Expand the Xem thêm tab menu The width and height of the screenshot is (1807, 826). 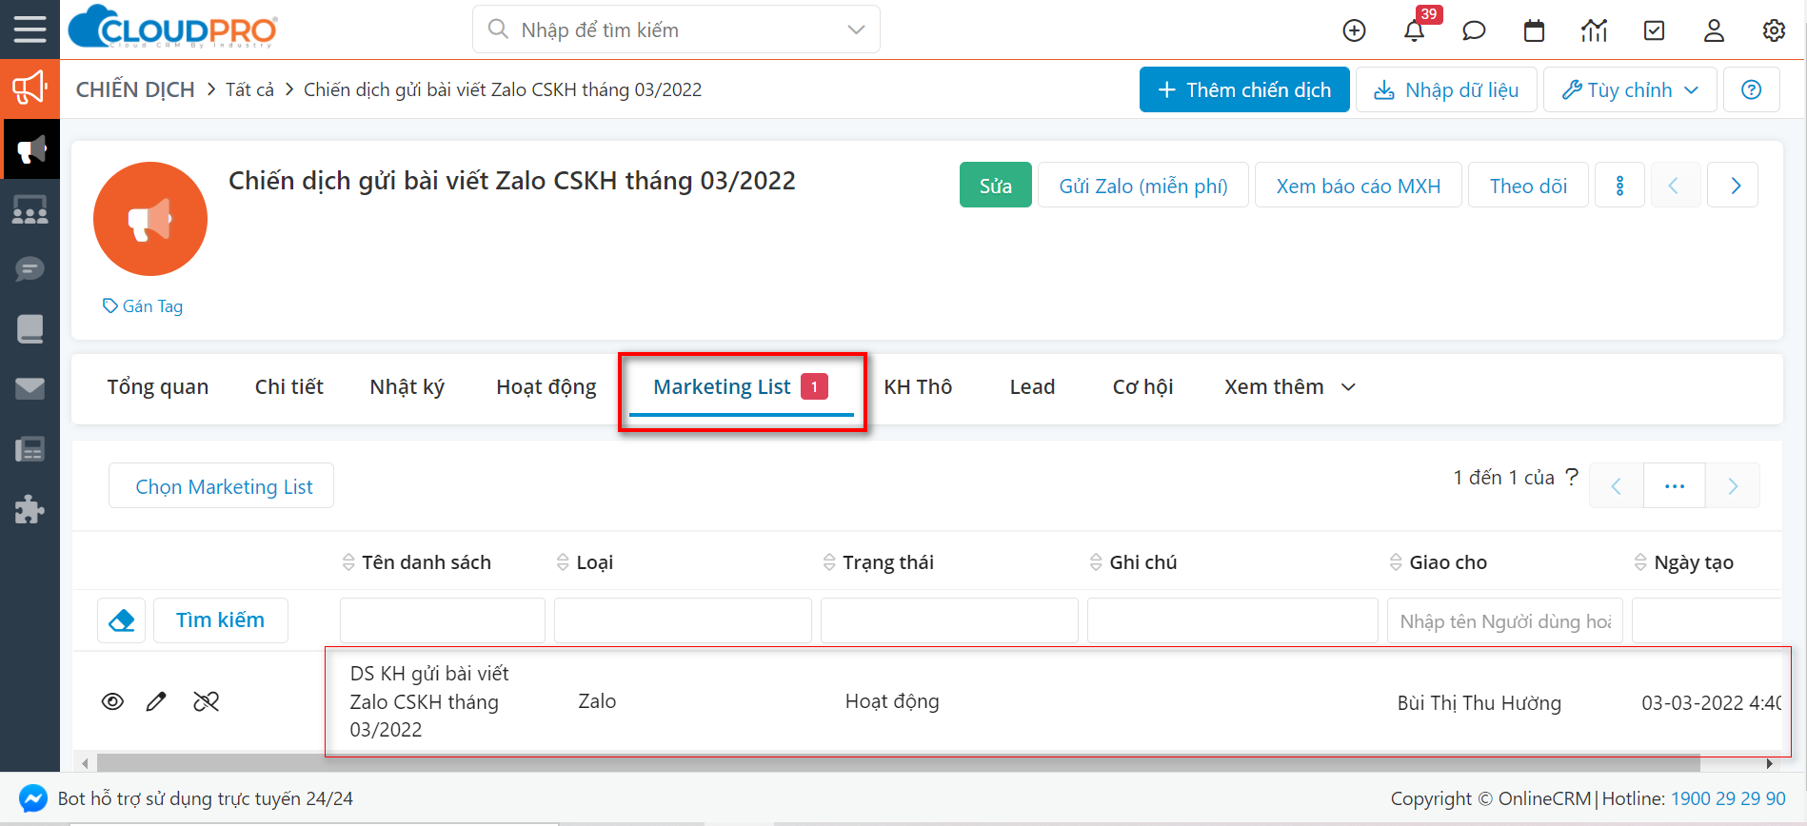[x=1289, y=387]
